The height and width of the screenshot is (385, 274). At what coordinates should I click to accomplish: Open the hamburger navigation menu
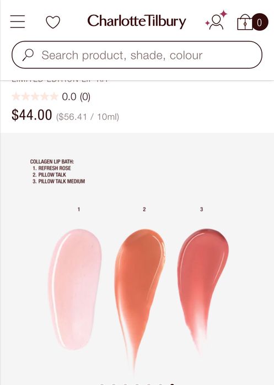(x=18, y=21)
